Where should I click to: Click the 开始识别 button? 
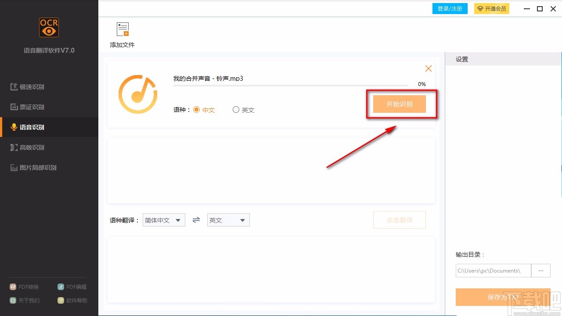(x=400, y=104)
